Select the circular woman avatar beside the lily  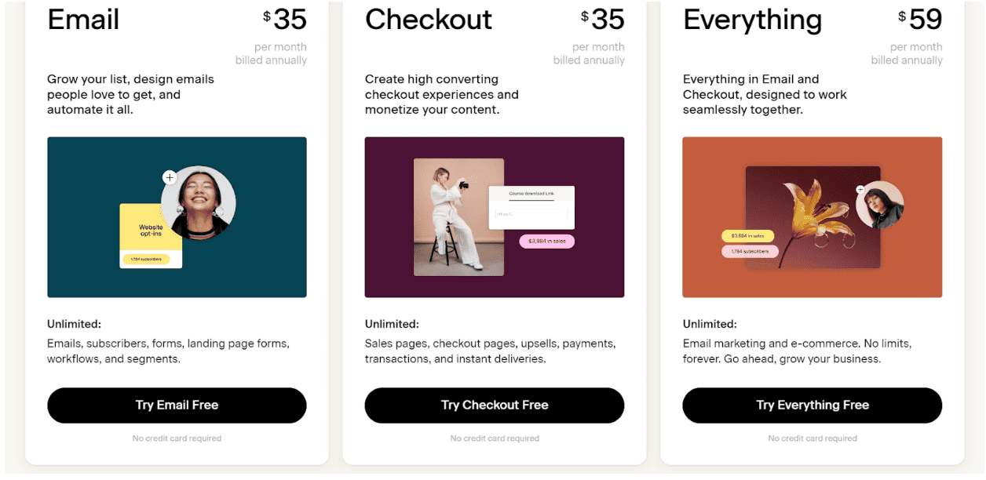pyautogui.click(x=880, y=205)
